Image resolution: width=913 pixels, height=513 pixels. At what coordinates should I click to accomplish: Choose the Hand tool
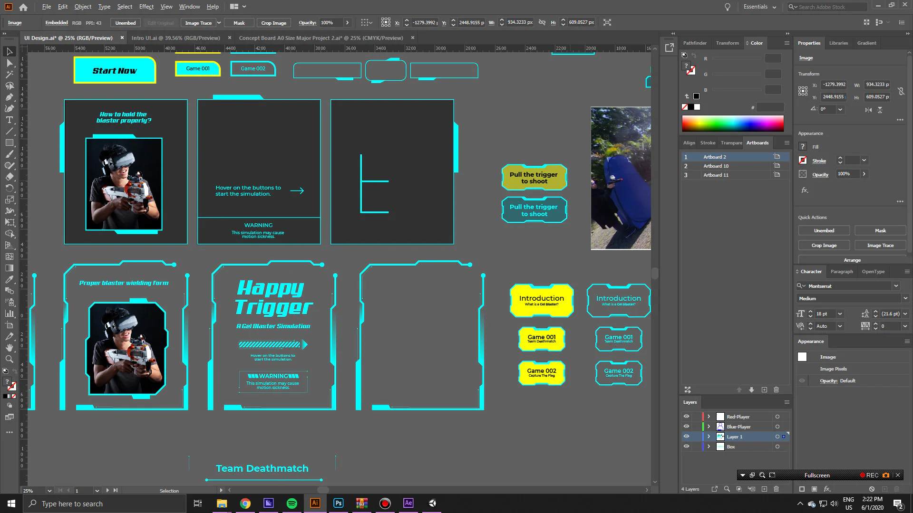click(x=9, y=348)
